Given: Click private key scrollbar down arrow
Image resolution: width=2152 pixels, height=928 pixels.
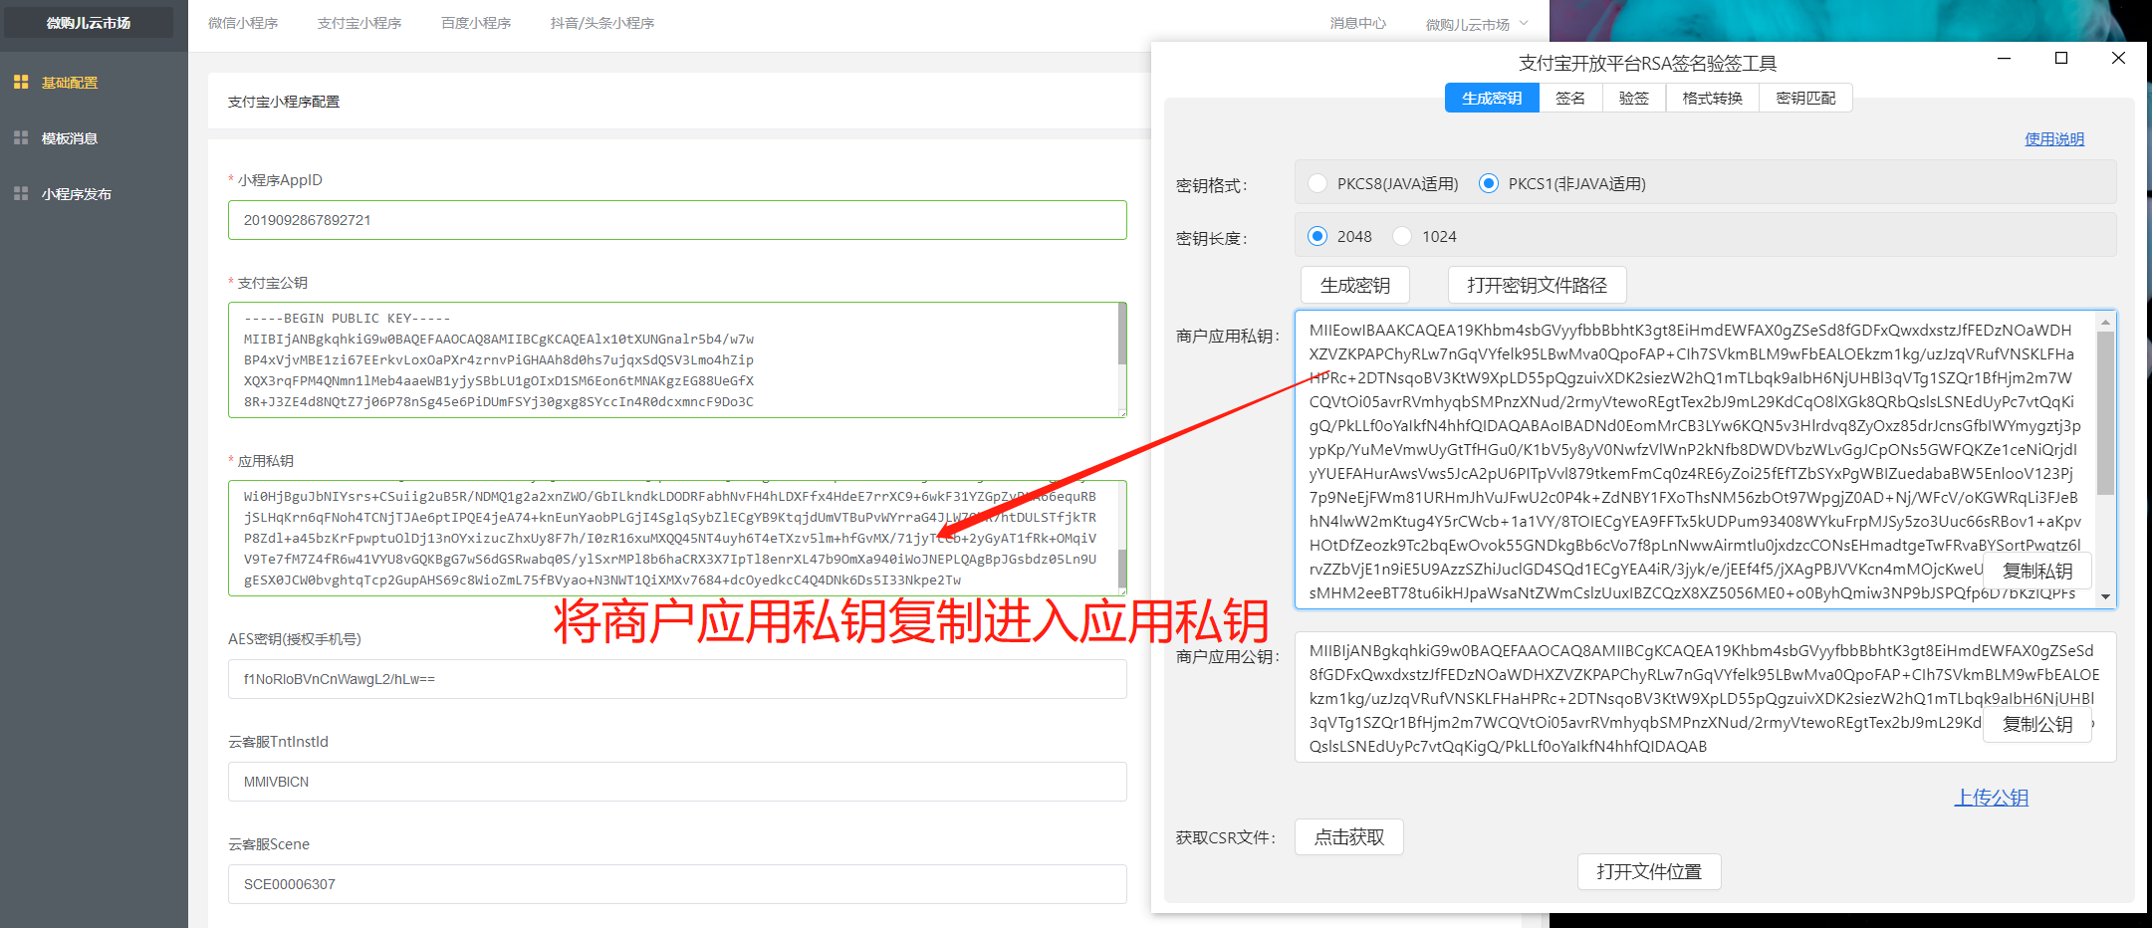Looking at the screenshot, I should [2105, 597].
